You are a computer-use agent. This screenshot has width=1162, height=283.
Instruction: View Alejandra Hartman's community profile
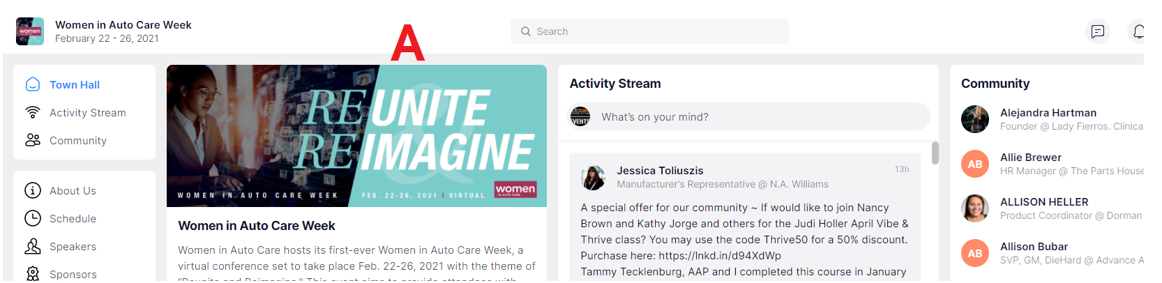[1048, 112]
